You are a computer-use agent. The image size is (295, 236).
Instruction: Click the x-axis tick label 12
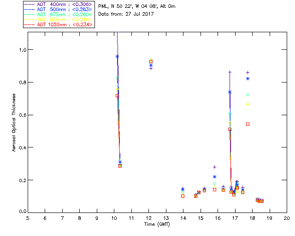click(148, 218)
